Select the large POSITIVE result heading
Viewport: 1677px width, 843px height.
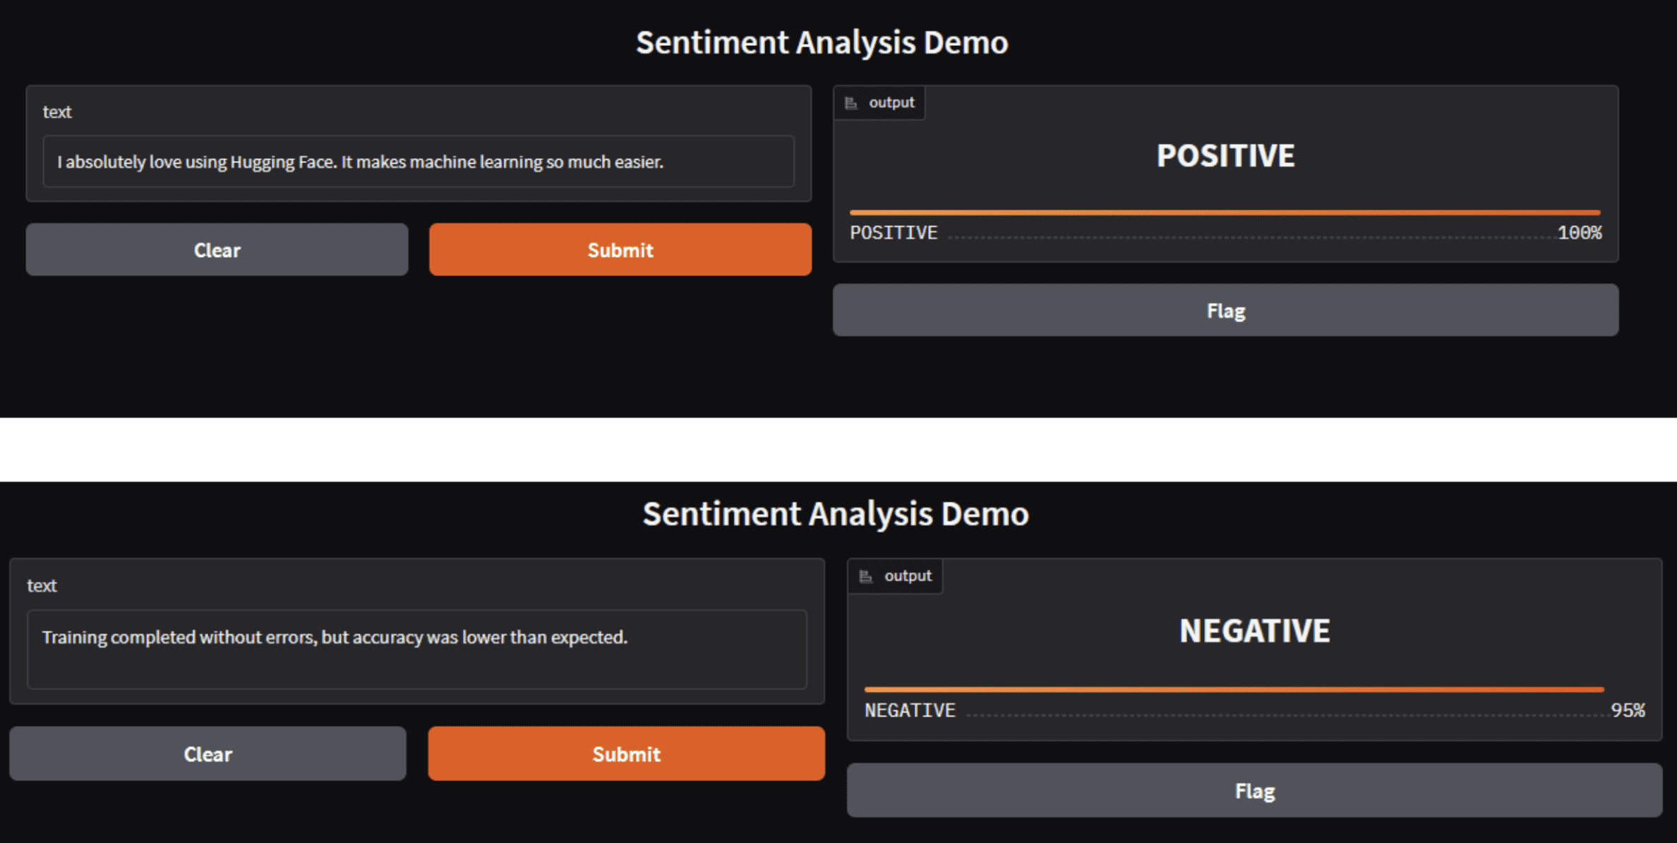[x=1225, y=156]
